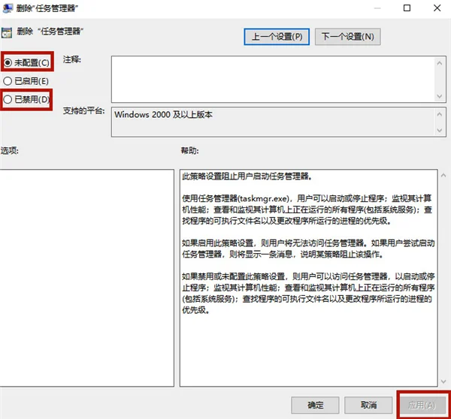Click the help pane scroll up arrow
Image resolution: width=451 pixels, height=419 pixels.
coord(443,175)
